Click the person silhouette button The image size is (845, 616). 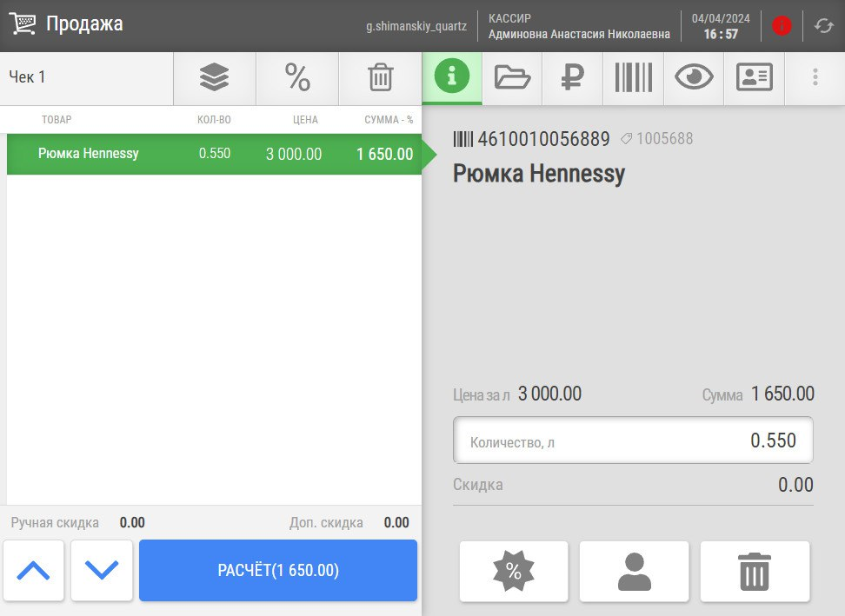[x=635, y=572]
